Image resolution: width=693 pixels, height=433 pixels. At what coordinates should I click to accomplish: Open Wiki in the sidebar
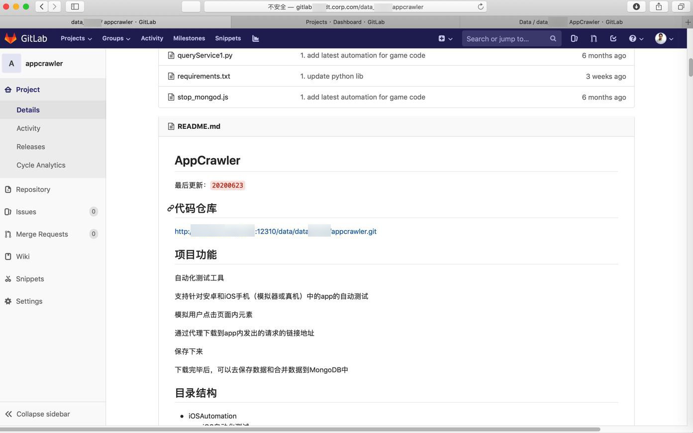tap(22, 257)
